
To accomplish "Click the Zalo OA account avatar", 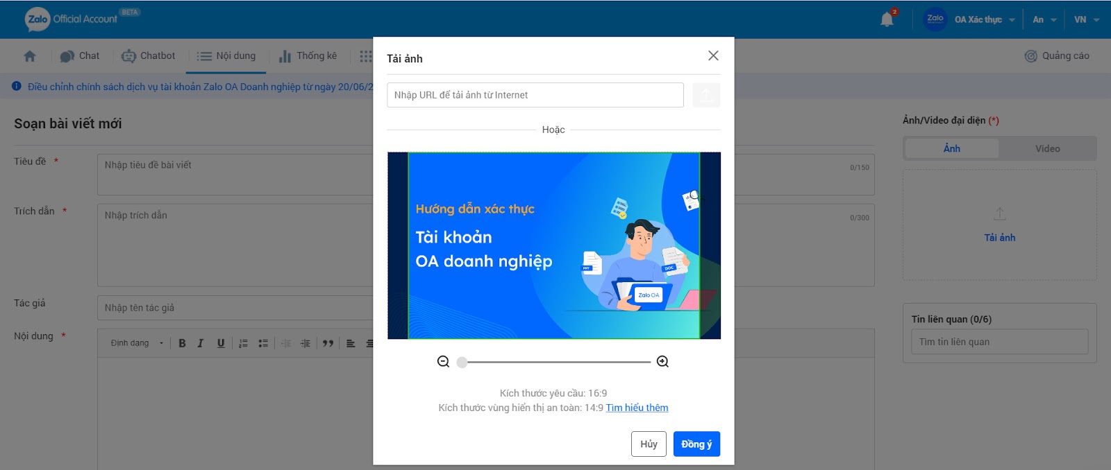I will pyautogui.click(x=935, y=19).
